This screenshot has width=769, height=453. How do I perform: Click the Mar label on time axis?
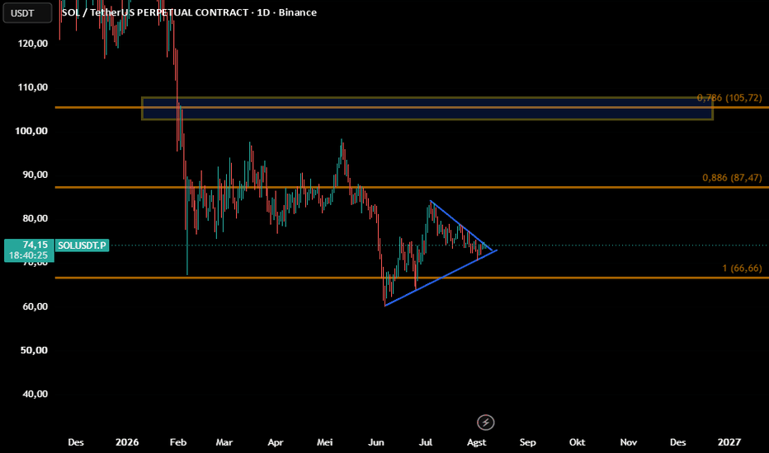point(224,442)
